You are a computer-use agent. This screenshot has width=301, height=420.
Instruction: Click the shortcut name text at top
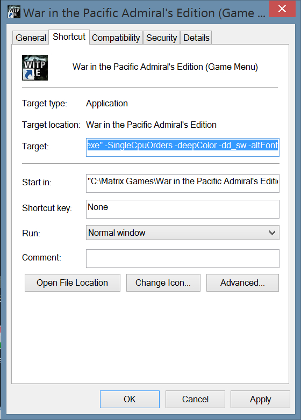click(165, 67)
